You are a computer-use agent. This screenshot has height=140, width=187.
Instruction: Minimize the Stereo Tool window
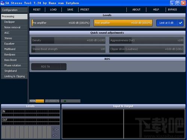[x=172, y=3]
